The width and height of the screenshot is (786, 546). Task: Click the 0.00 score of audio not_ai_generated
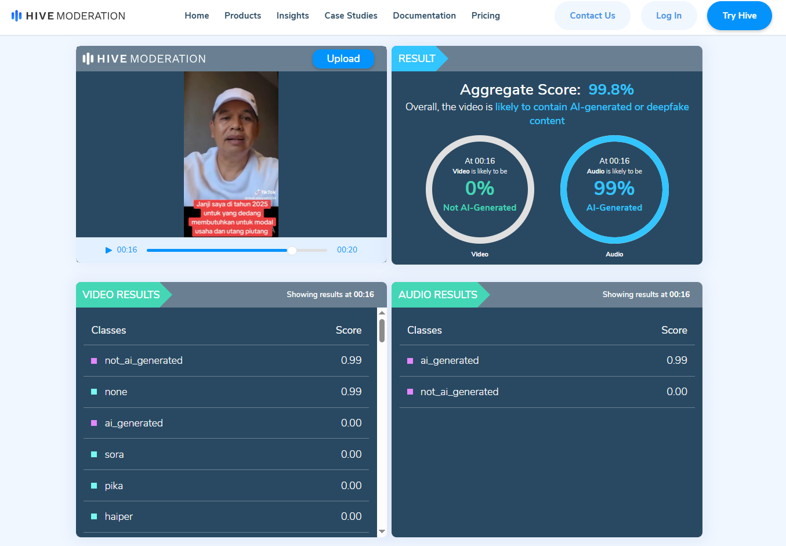pos(677,392)
